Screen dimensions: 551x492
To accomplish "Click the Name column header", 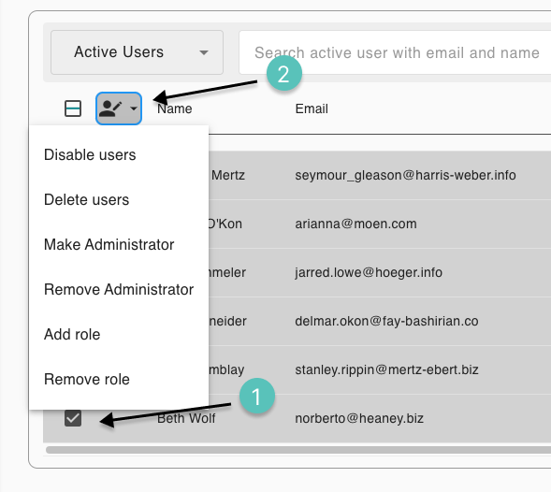I will [175, 109].
